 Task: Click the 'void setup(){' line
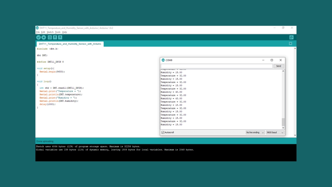(45, 68)
